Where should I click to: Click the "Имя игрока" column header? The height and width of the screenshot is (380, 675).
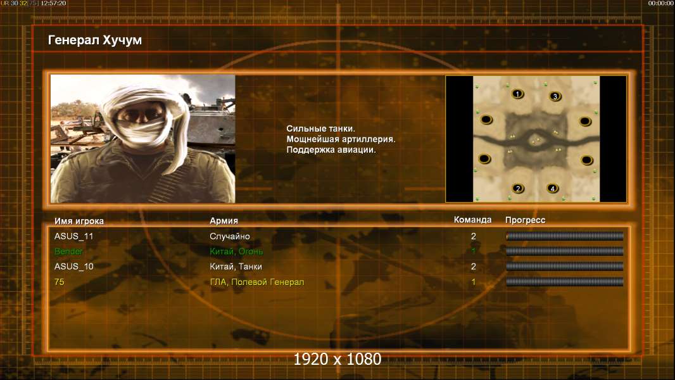pyautogui.click(x=79, y=221)
